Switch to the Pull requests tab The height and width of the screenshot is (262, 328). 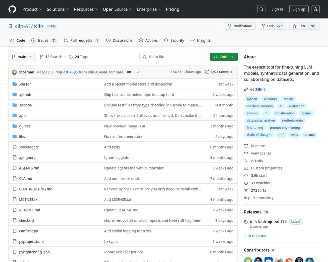(x=82, y=40)
